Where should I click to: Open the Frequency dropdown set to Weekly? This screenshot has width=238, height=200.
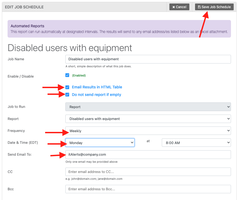point(148,131)
